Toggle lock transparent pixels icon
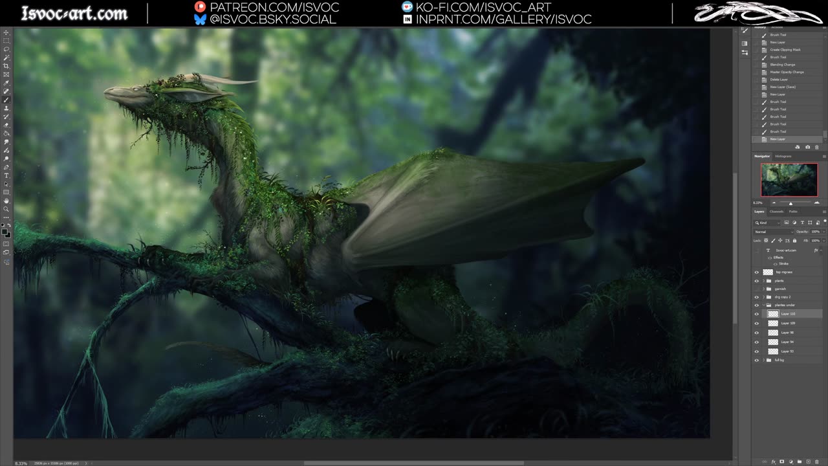This screenshot has width=828, height=466. pyautogui.click(x=766, y=241)
